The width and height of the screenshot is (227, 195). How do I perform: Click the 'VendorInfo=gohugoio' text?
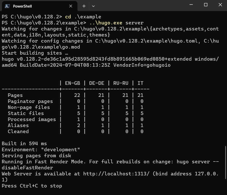142,65
